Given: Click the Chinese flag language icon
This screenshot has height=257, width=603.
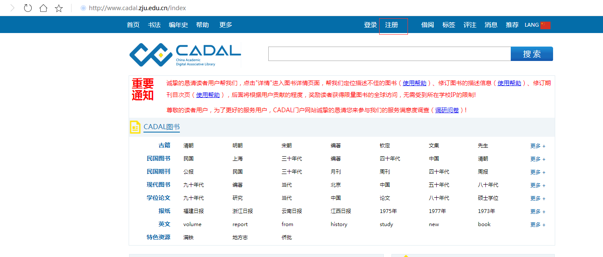Looking at the screenshot, I should point(545,25).
